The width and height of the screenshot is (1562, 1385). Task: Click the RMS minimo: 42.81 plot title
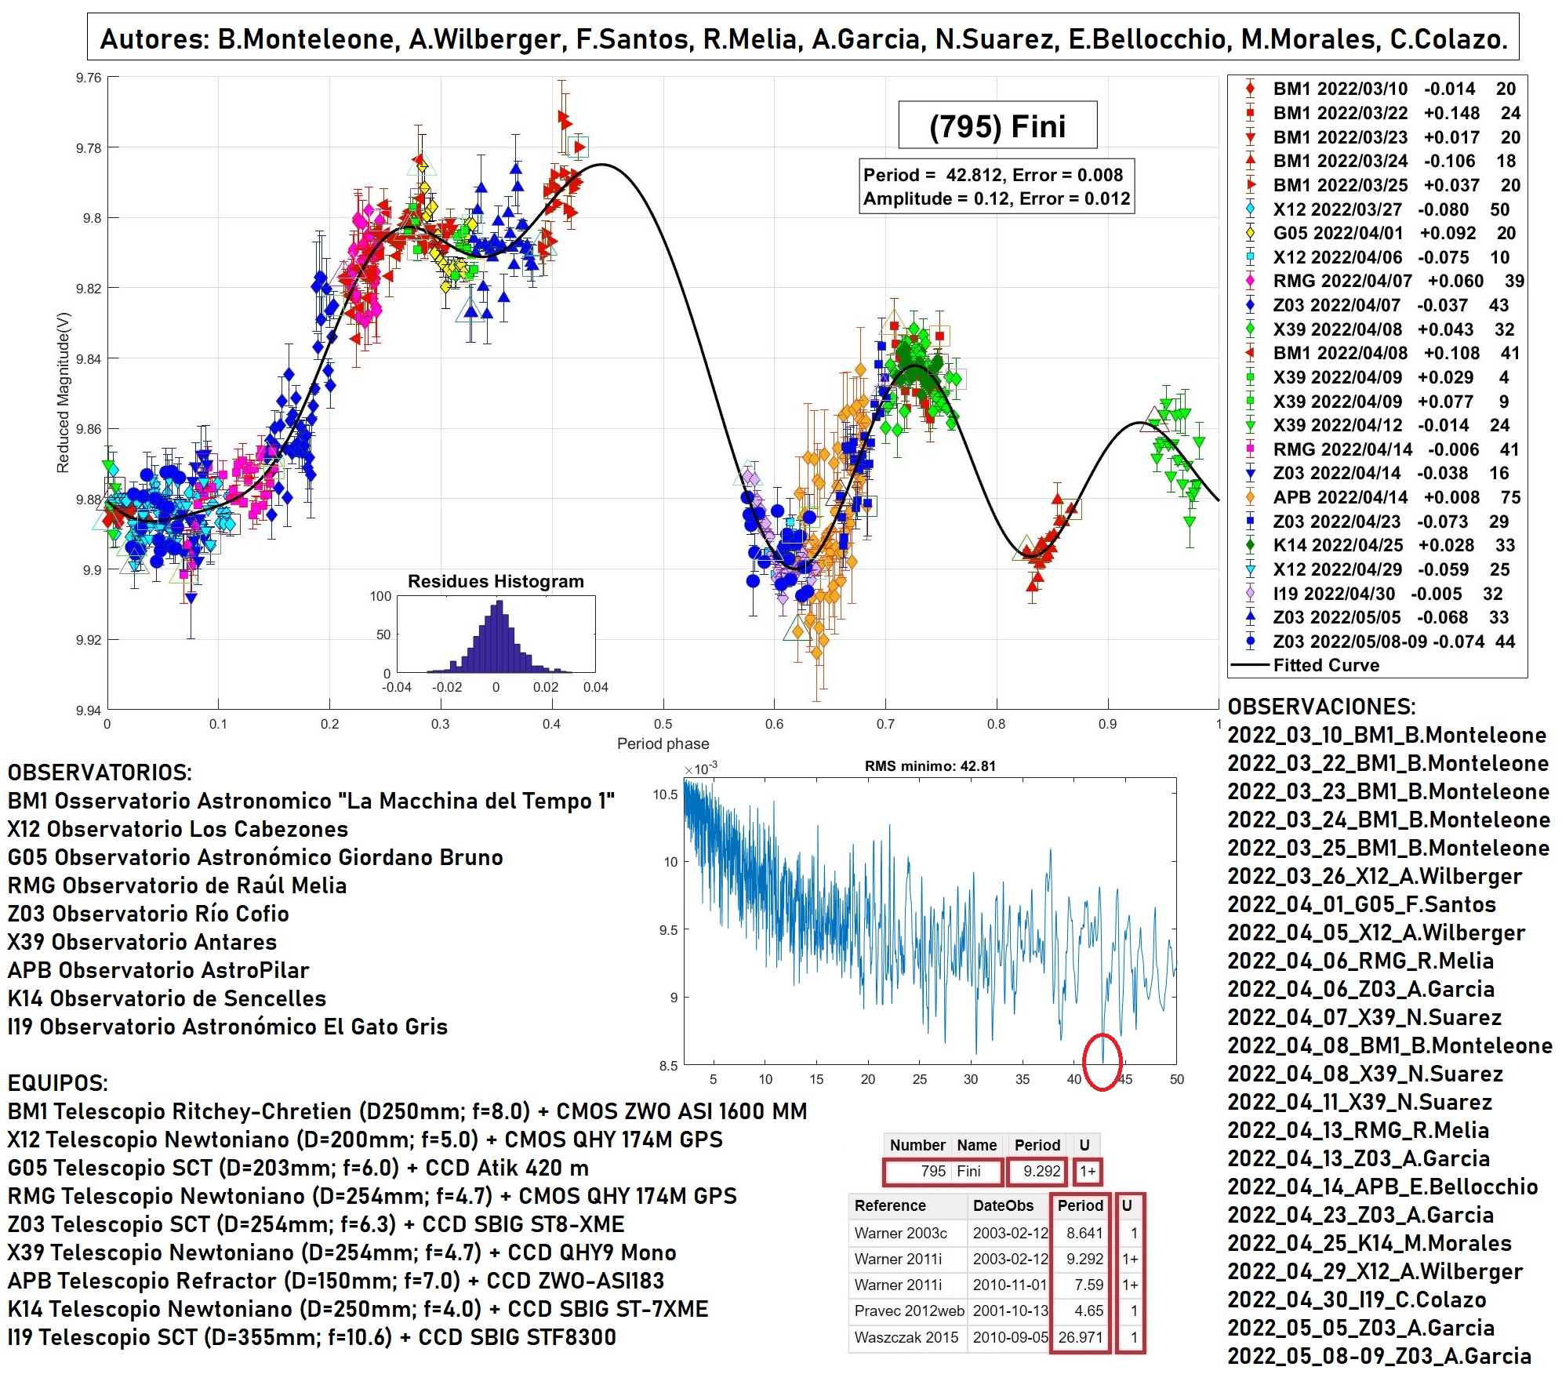pos(930,765)
